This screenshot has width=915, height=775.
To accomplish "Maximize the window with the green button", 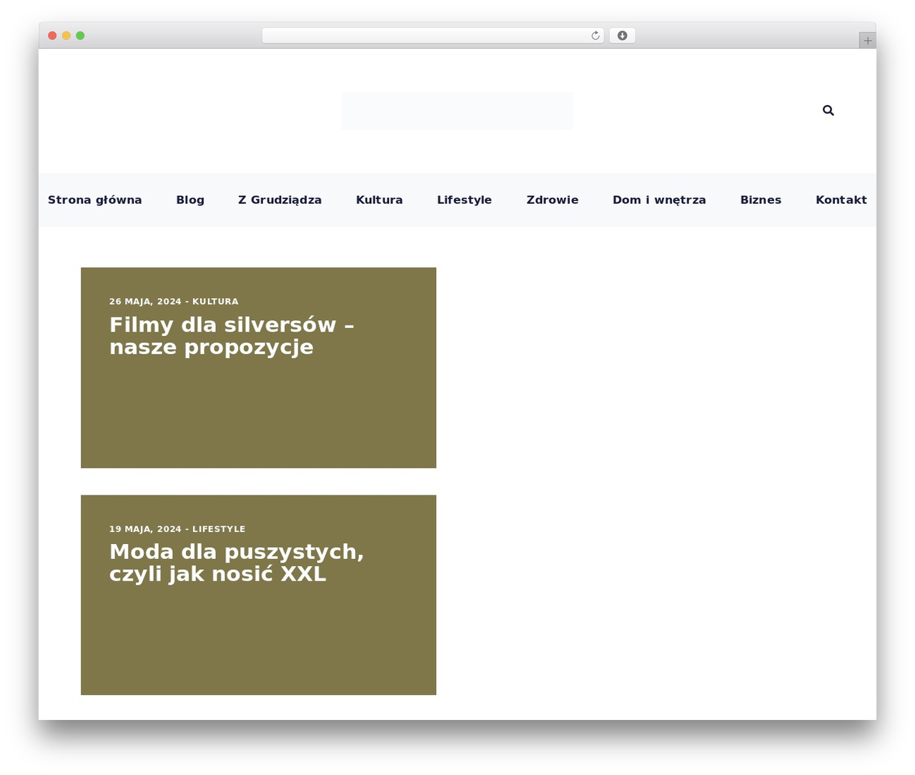I will click(80, 36).
